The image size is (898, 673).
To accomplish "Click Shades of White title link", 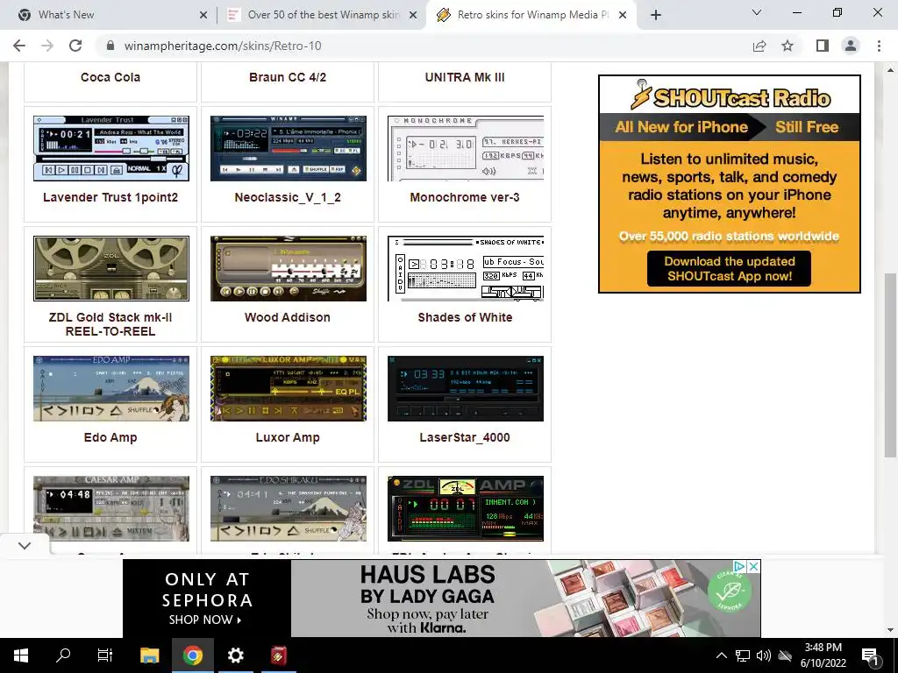I will click(x=465, y=317).
